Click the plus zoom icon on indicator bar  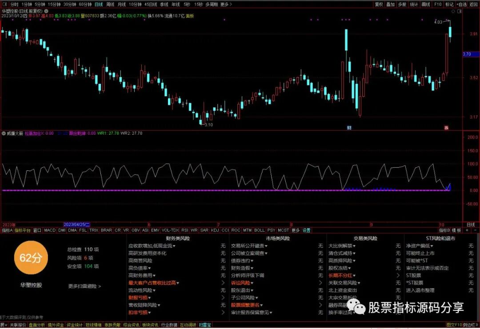[467, 230]
